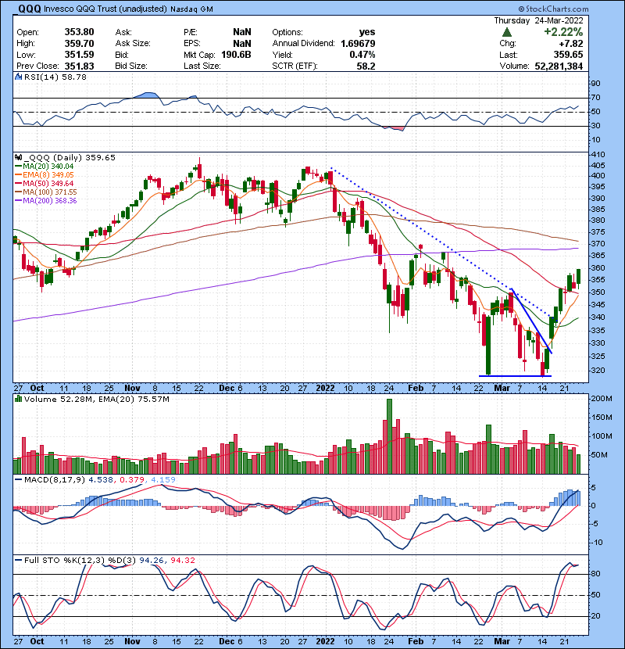625x649 pixels.
Task: Click the blue shaded RSI overbought area
Action: point(147,95)
